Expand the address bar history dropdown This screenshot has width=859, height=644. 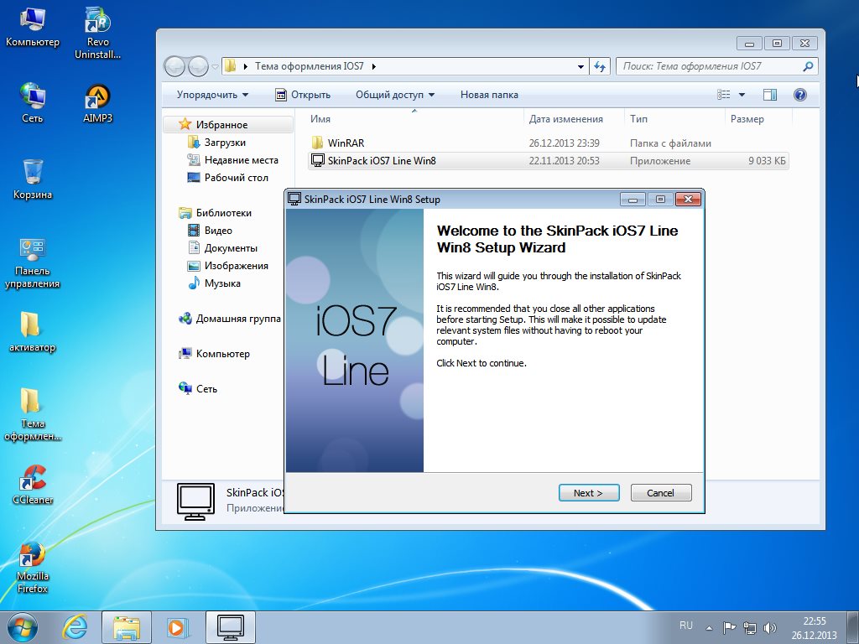tap(580, 67)
